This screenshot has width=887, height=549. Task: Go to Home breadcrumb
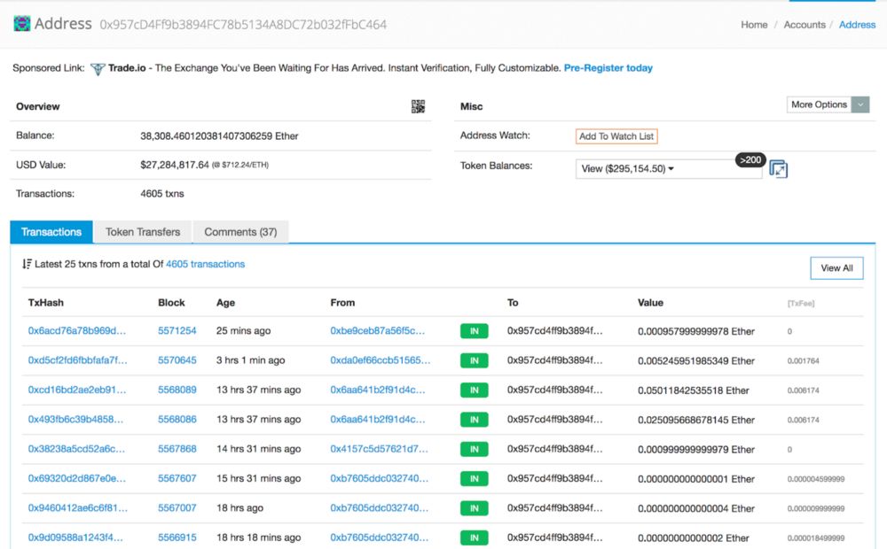(754, 25)
